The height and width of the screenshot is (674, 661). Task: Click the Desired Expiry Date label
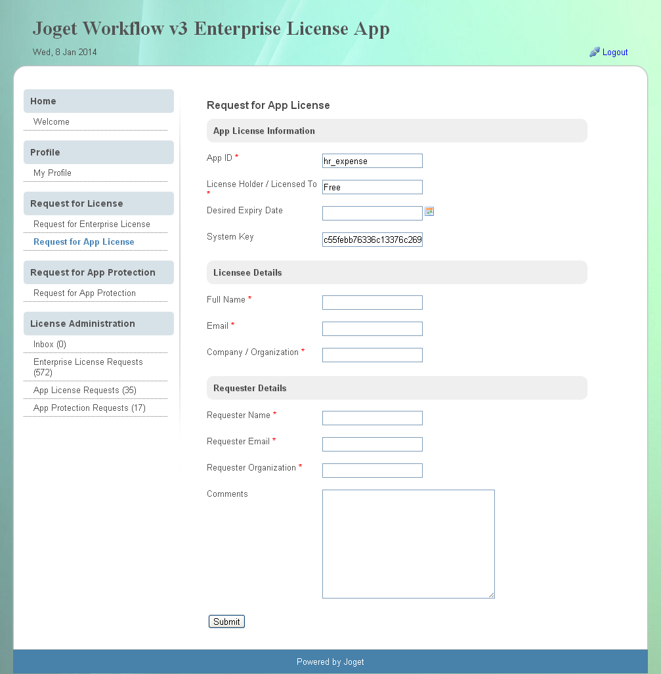pos(245,210)
